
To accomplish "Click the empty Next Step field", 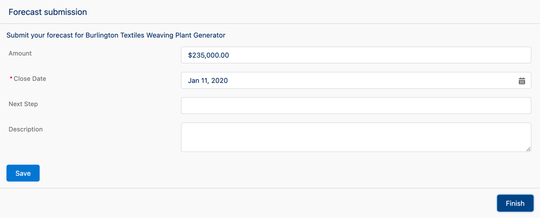I will (355, 106).
